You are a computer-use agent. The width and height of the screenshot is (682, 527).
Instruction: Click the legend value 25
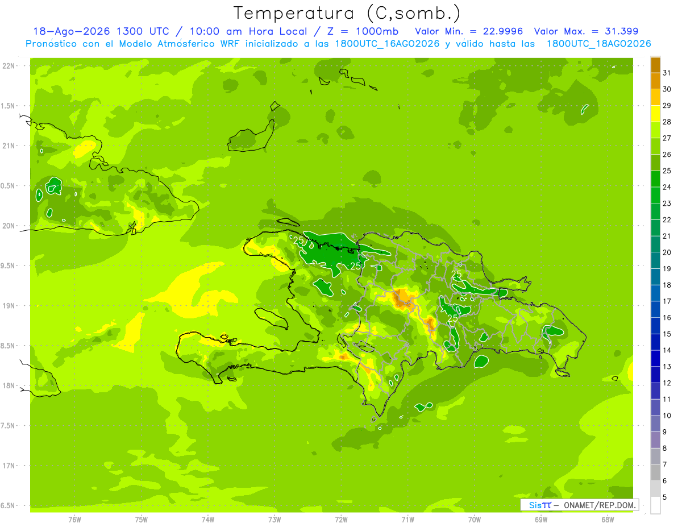667,171
